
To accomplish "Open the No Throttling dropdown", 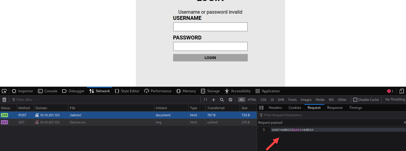I will click(x=395, y=99).
